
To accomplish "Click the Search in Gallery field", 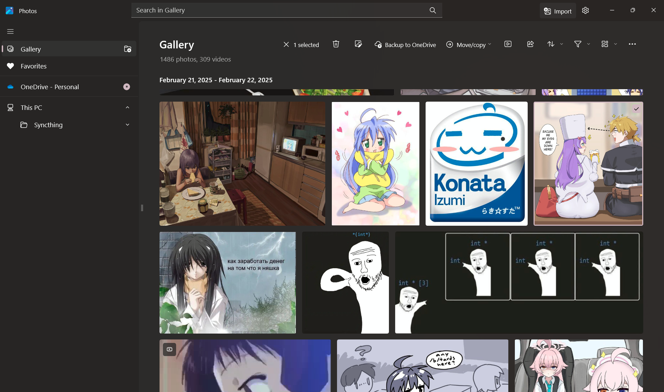I will point(286,10).
